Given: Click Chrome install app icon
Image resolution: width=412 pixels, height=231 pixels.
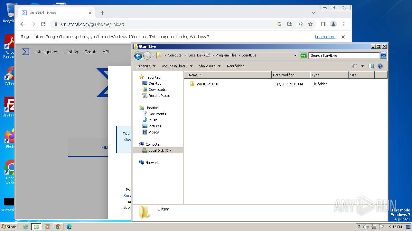Looking at the screenshot, I should tap(290, 24).
